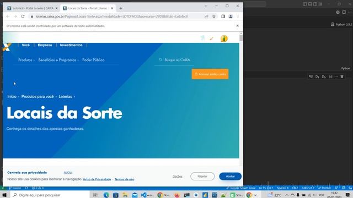The width and height of the screenshot is (353, 198).
Task: Go back in Chrome history
Action: point(8,16)
